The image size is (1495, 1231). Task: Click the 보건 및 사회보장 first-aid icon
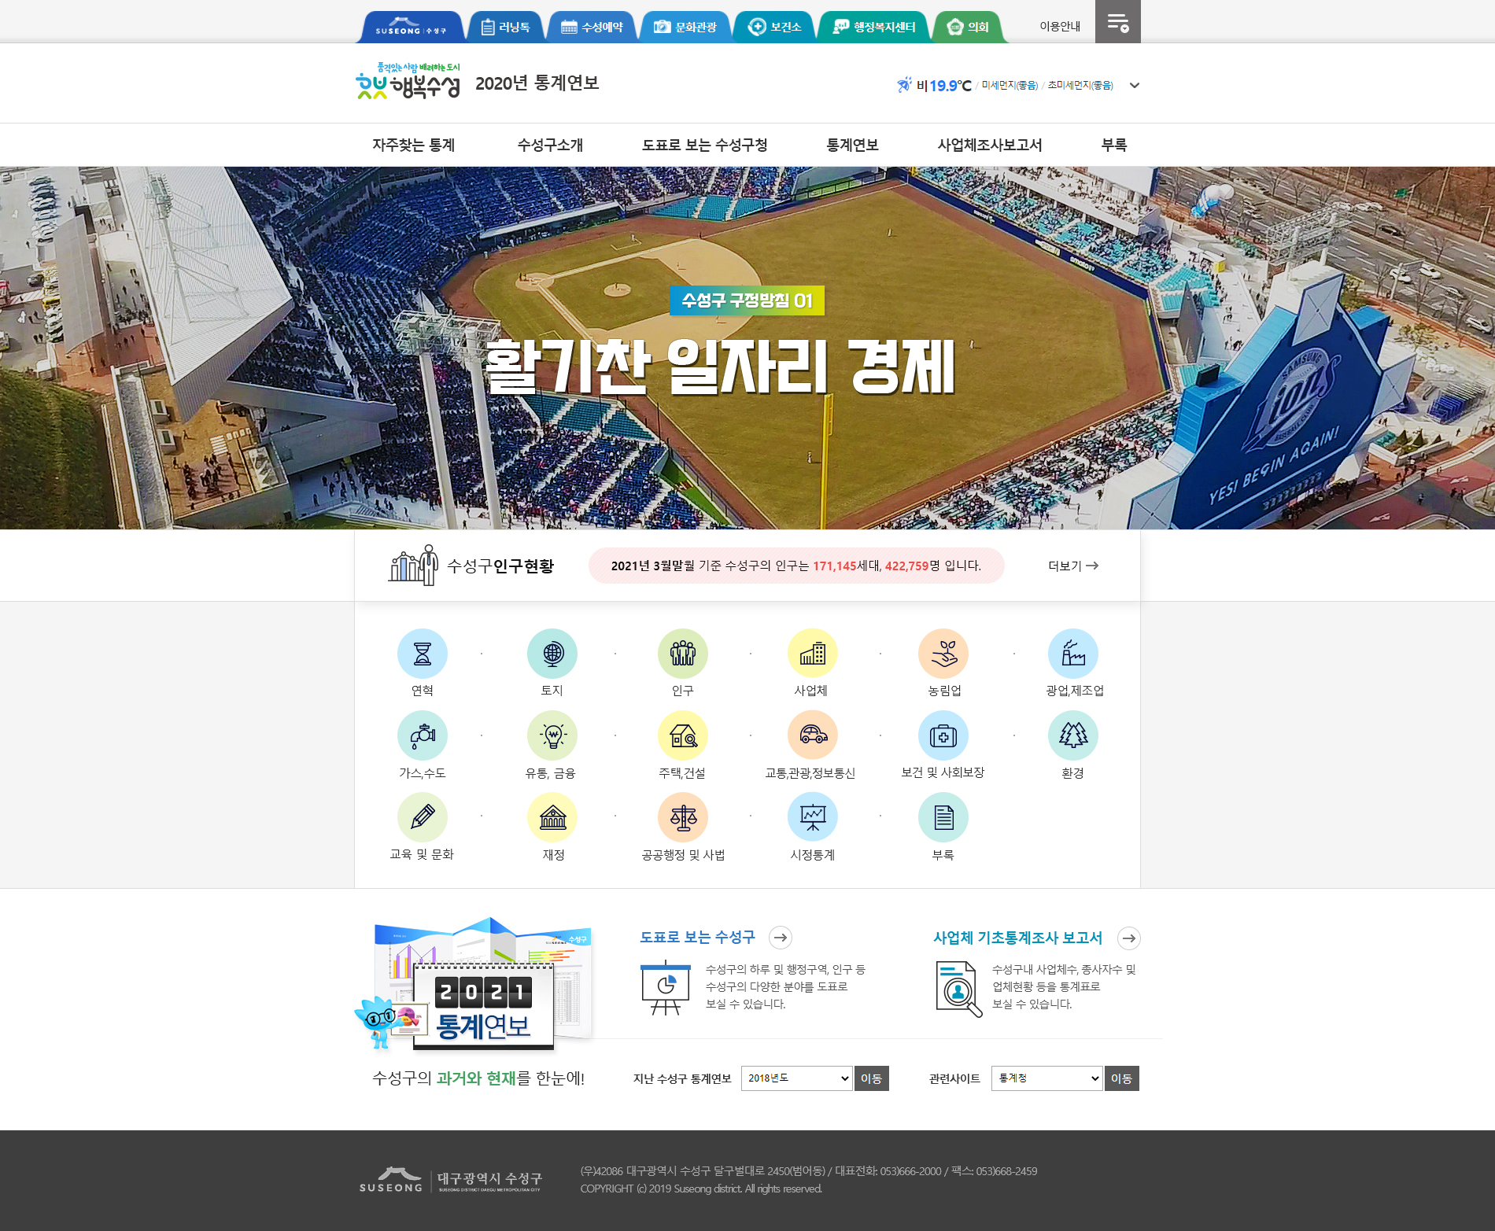pyautogui.click(x=943, y=735)
